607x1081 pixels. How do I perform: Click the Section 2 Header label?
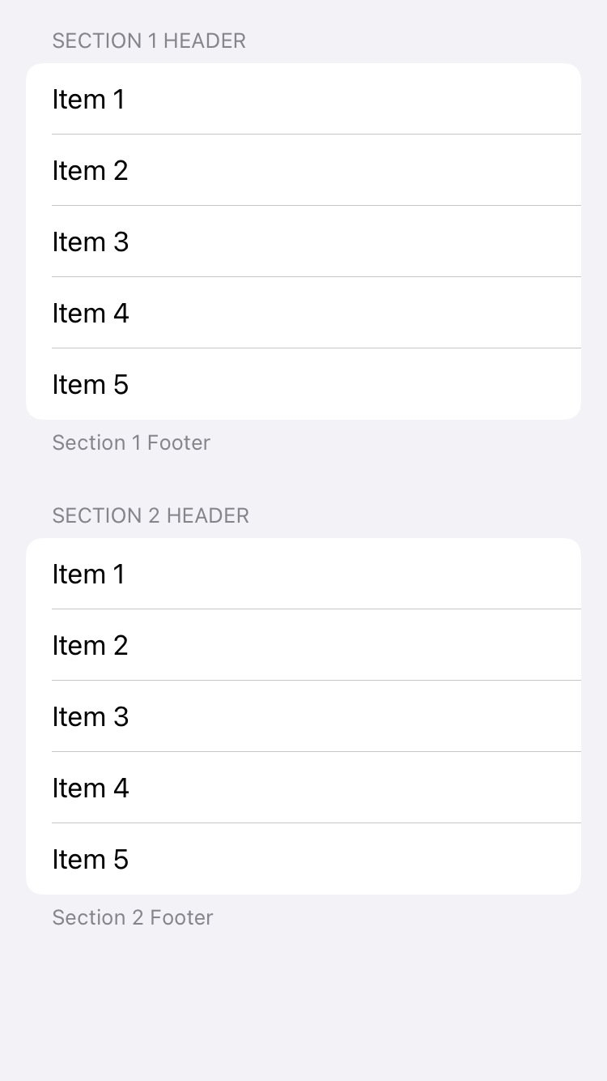(151, 515)
